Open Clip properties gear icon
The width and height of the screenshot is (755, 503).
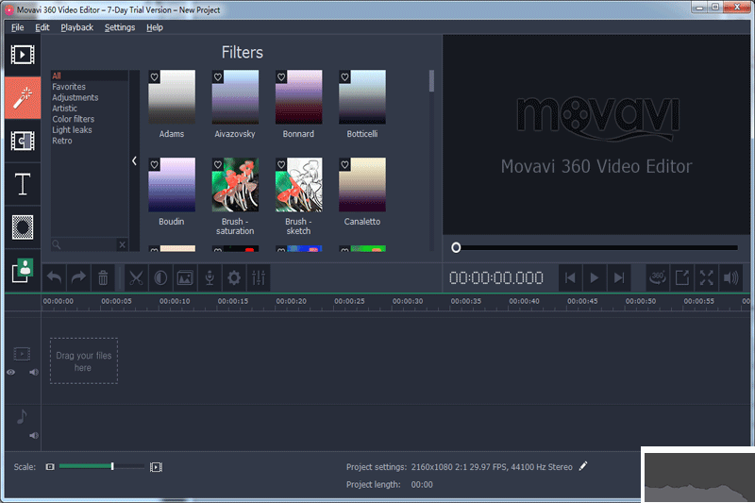[234, 277]
